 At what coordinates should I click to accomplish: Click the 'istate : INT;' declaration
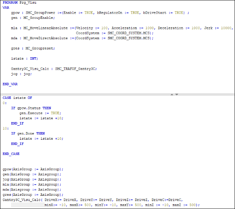pyautogui.click(x=25, y=58)
